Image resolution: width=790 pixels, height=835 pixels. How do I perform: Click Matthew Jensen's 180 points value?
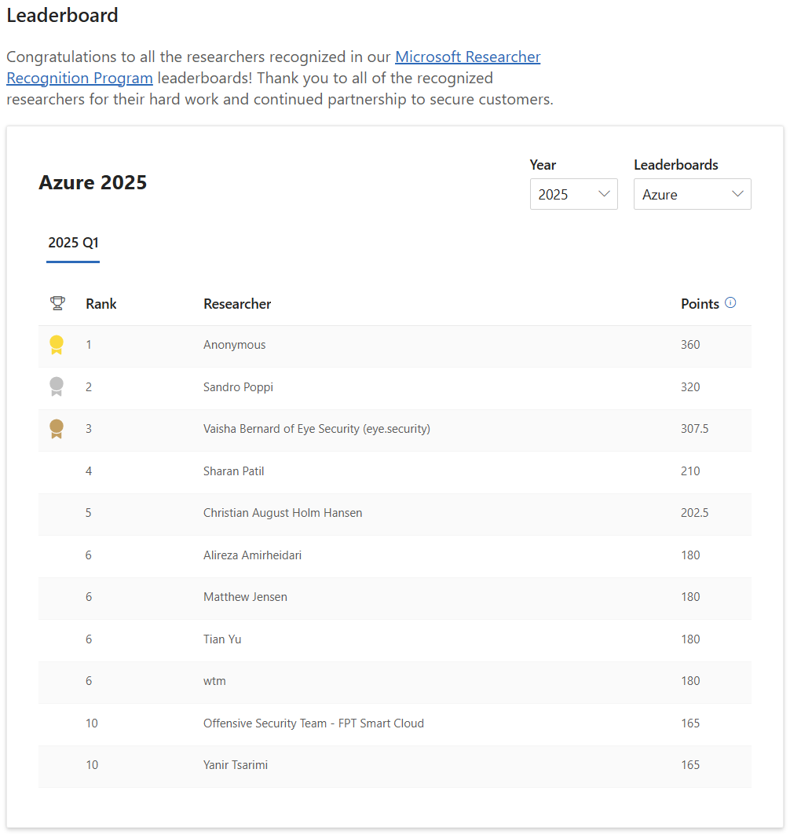pos(690,597)
